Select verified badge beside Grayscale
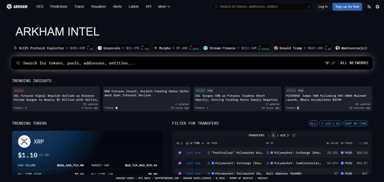 pyautogui.click(x=123, y=48)
